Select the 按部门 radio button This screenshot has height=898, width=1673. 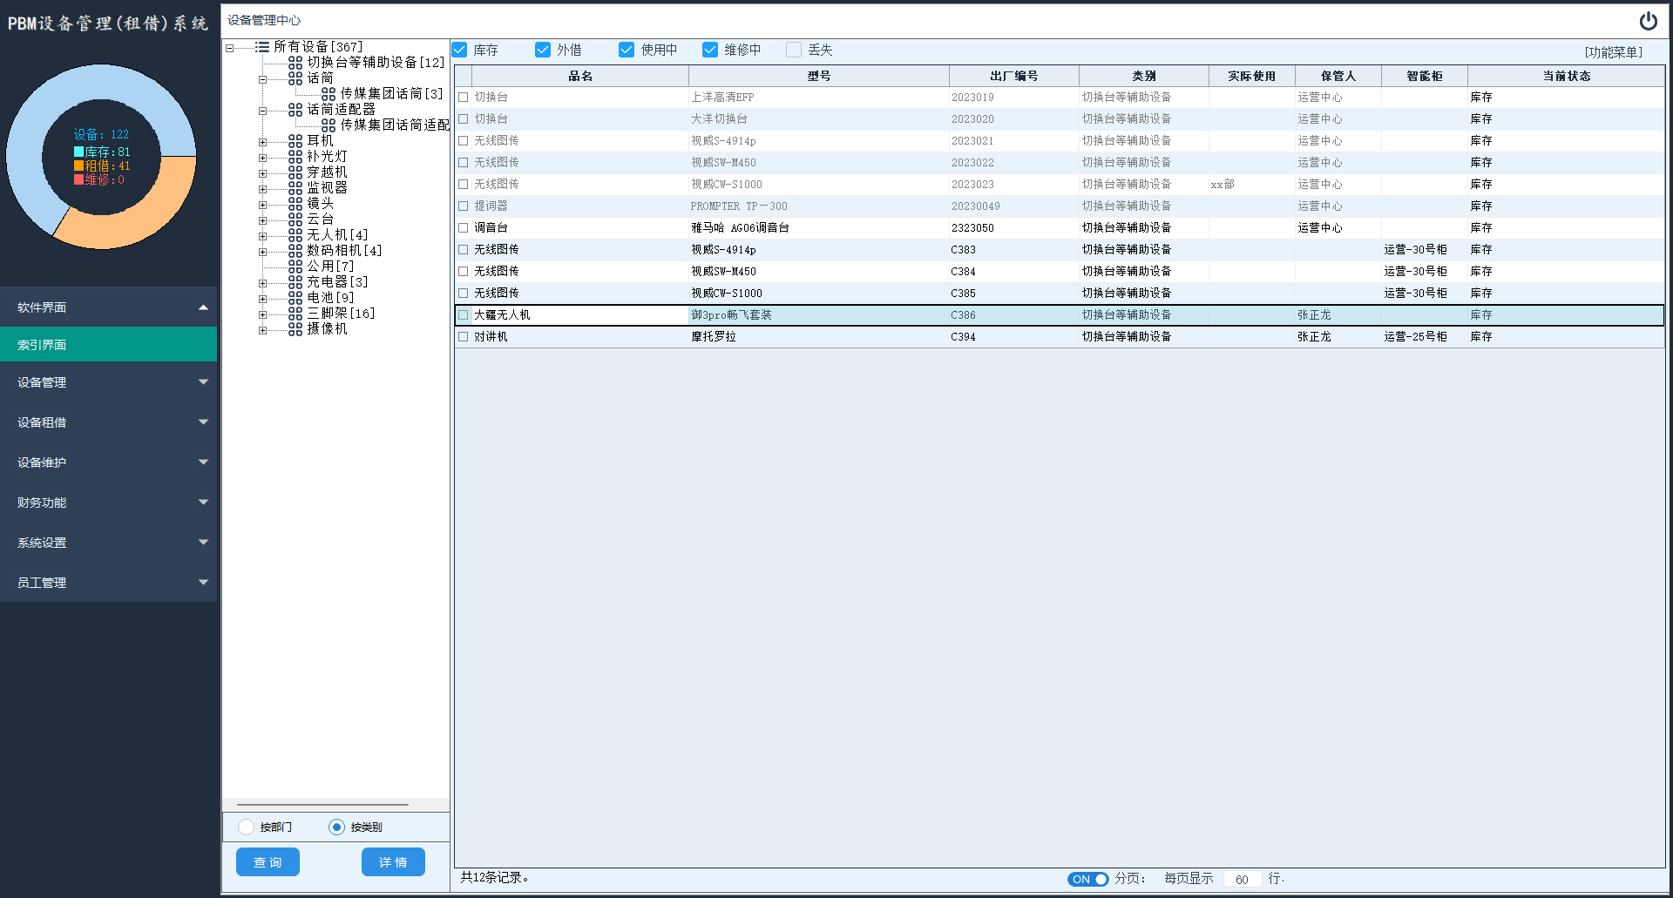point(247,827)
